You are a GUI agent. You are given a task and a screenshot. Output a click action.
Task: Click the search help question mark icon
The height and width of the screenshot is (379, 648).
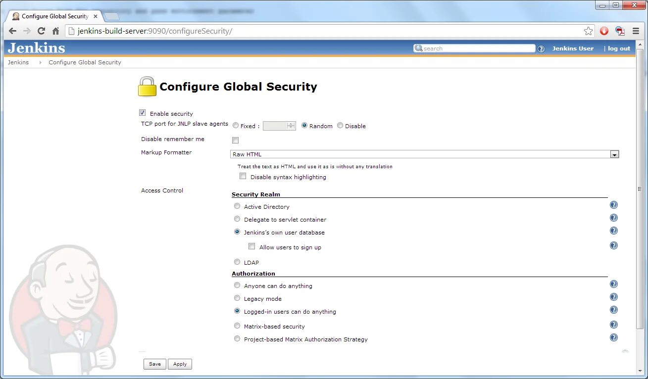pyautogui.click(x=541, y=49)
